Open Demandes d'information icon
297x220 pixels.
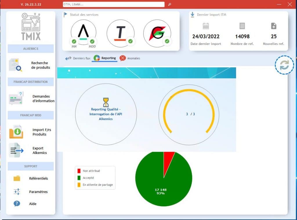[16, 98]
